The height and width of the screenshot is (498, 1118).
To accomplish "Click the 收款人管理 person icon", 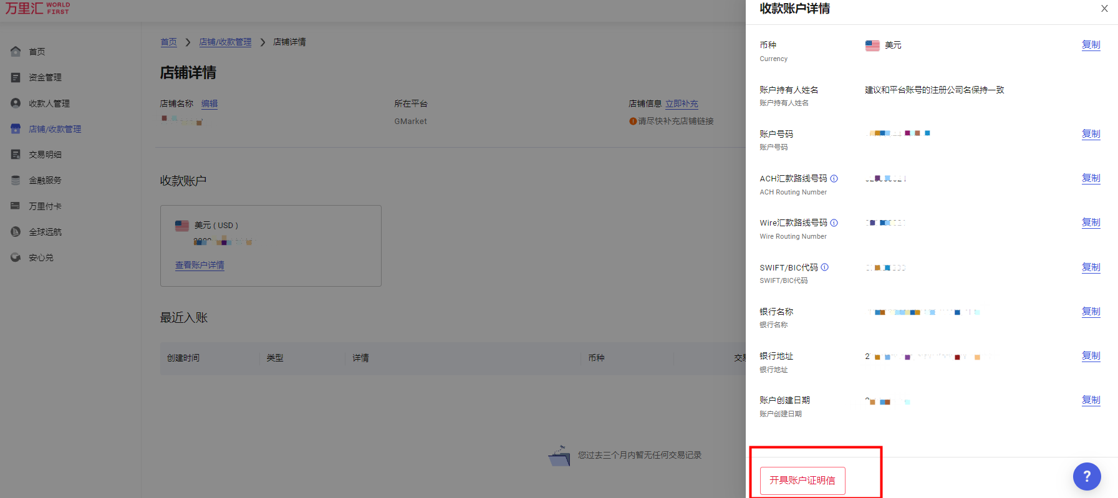I will (x=16, y=103).
